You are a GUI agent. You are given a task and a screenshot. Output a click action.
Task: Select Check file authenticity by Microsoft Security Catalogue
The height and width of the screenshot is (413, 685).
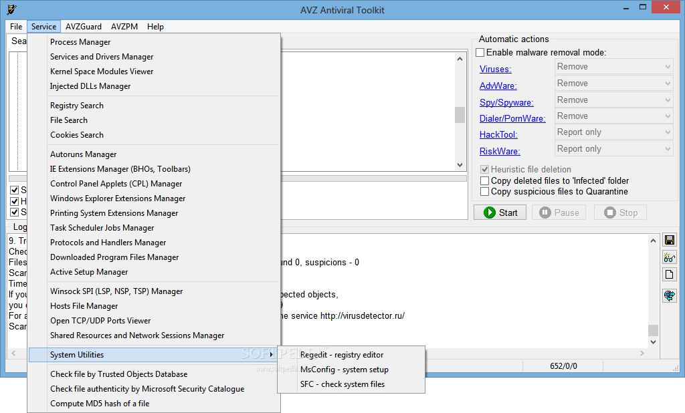(x=154, y=389)
